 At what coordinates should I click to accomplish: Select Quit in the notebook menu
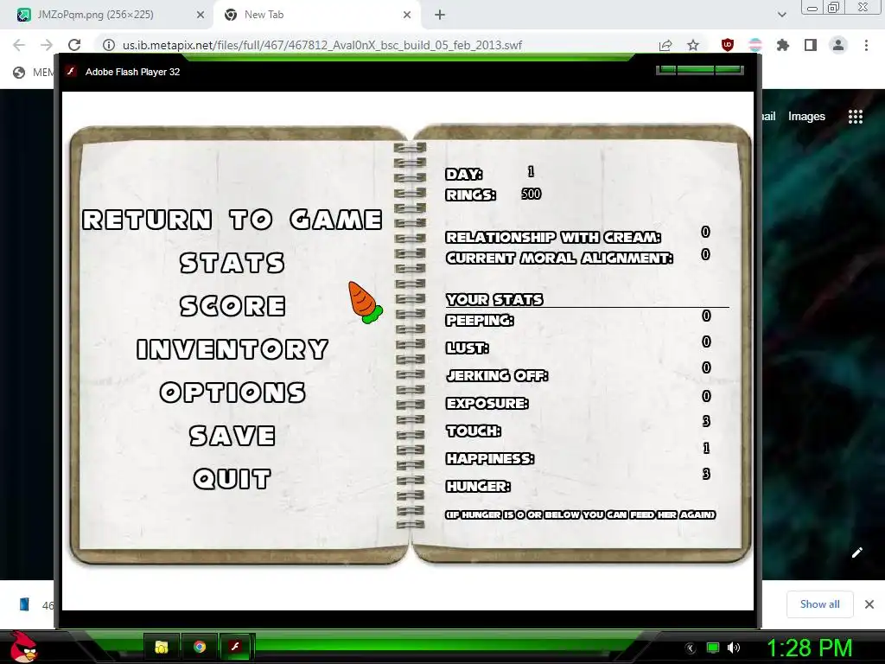(232, 479)
